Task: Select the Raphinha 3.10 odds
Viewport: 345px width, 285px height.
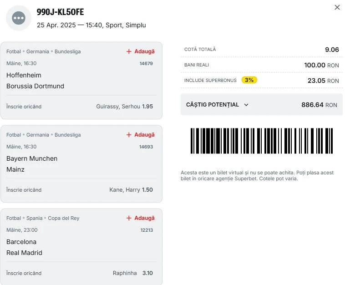Action: pyautogui.click(x=132, y=273)
